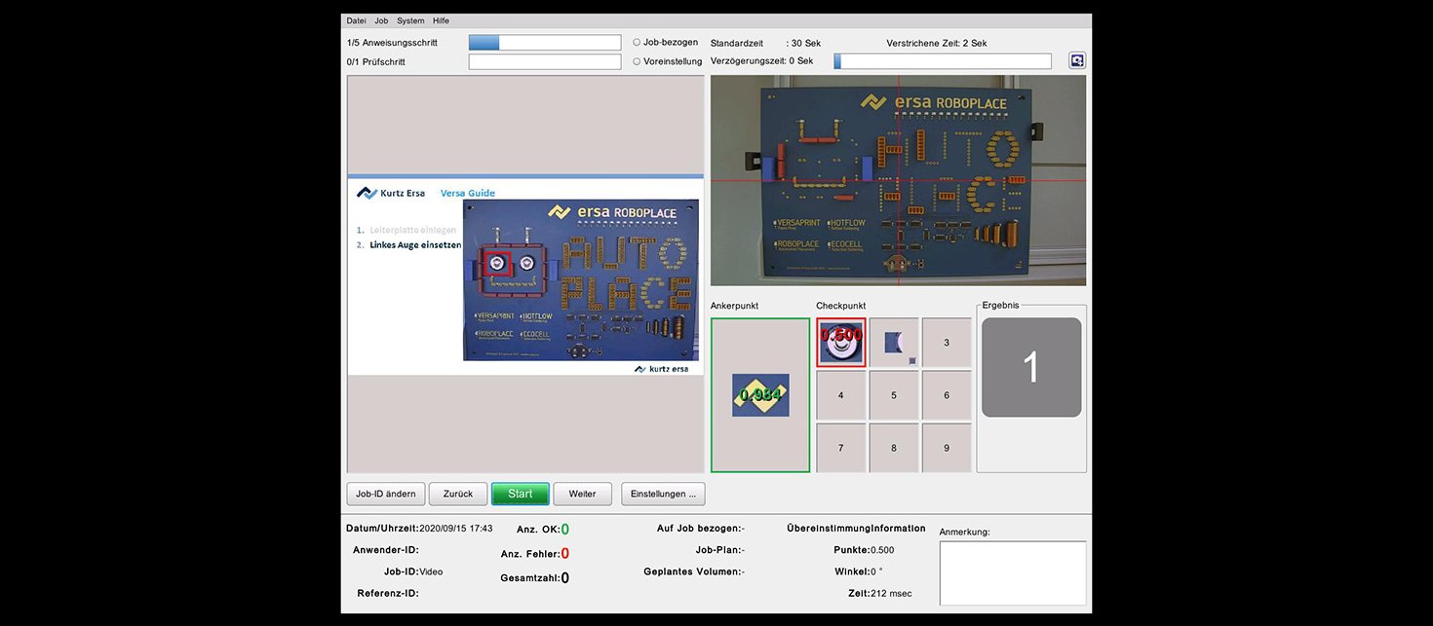Click the 'Referenz-ID:' label
Image resolution: width=1433 pixels, height=626 pixels.
click(x=388, y=593)
